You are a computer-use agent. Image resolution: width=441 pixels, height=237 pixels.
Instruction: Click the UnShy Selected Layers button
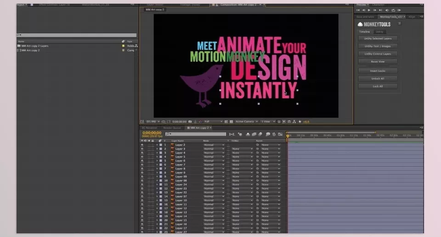coord(378,39)
